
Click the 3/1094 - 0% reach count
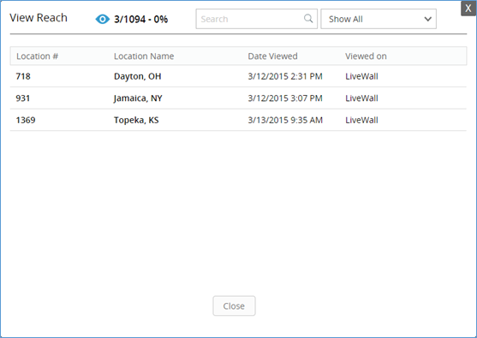(x=140, y=20)
